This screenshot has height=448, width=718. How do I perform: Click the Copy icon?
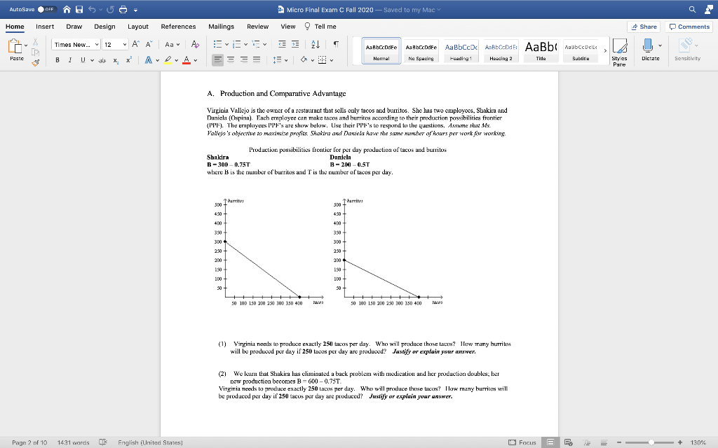click(35, 52)
